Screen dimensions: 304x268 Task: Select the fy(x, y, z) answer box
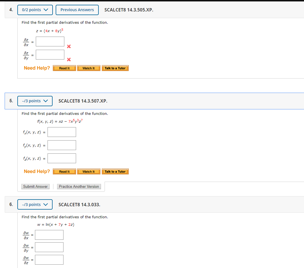(x=62, y=145)
